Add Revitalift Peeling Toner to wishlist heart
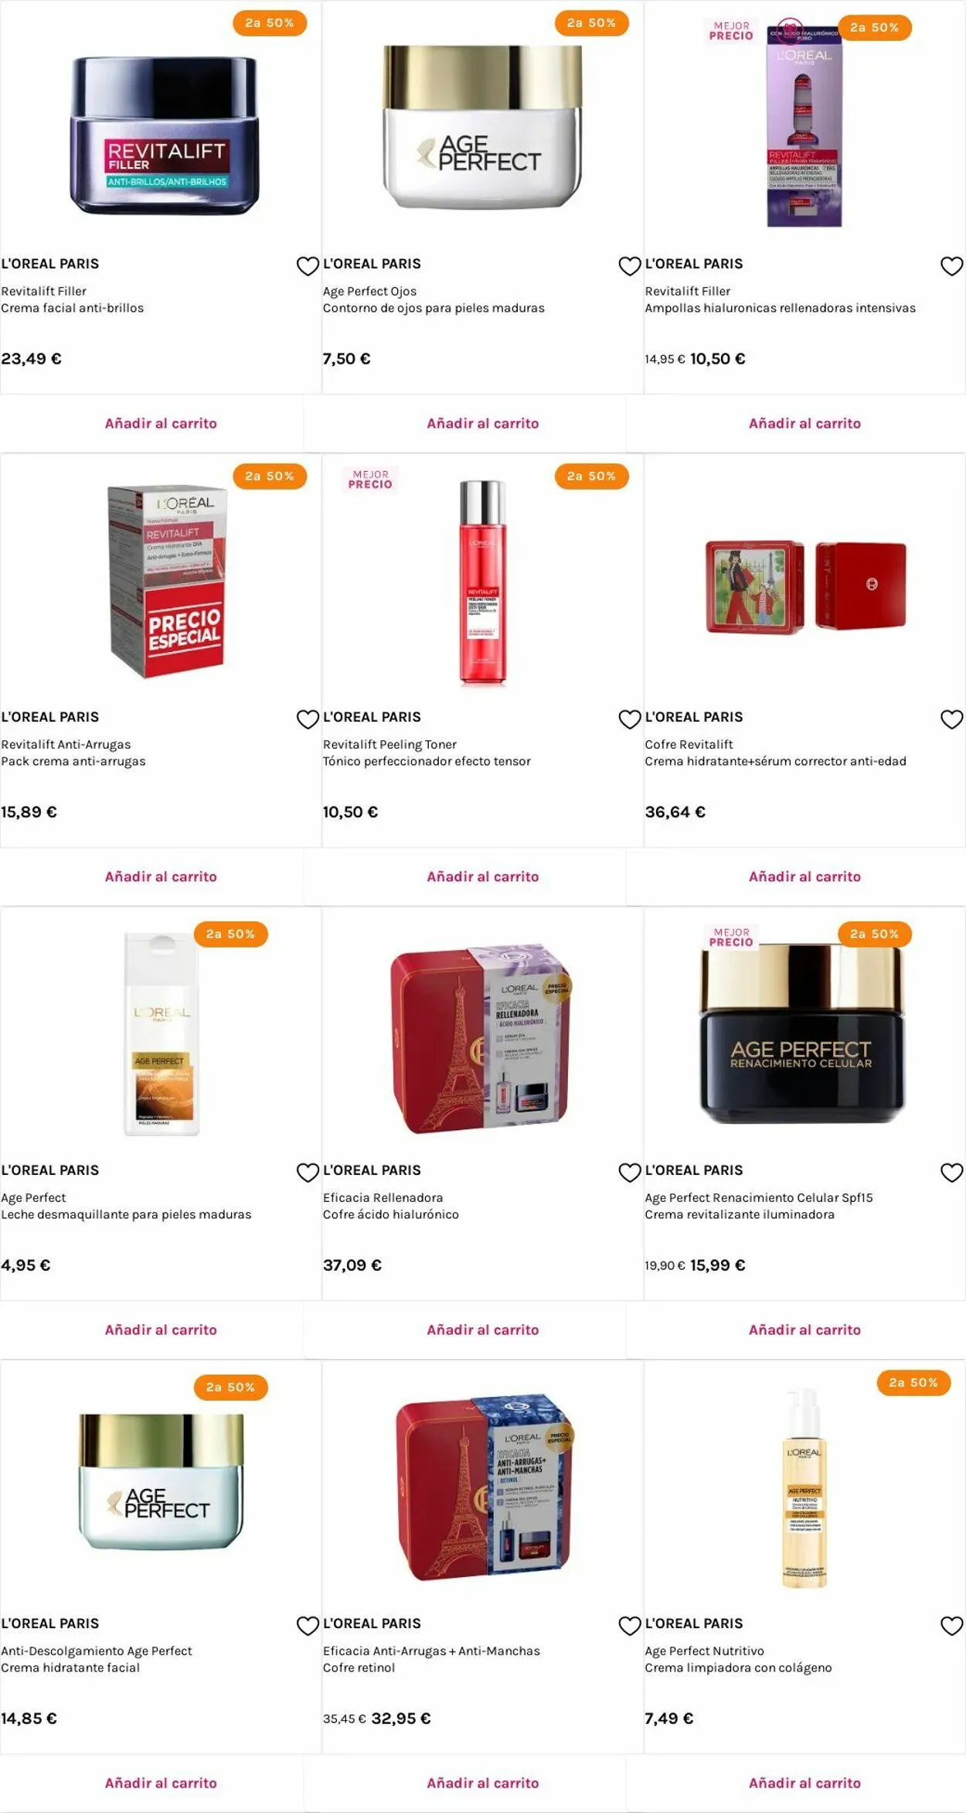Image resolution: width=966 pixels, height=1813 pixels. point(630,719)
